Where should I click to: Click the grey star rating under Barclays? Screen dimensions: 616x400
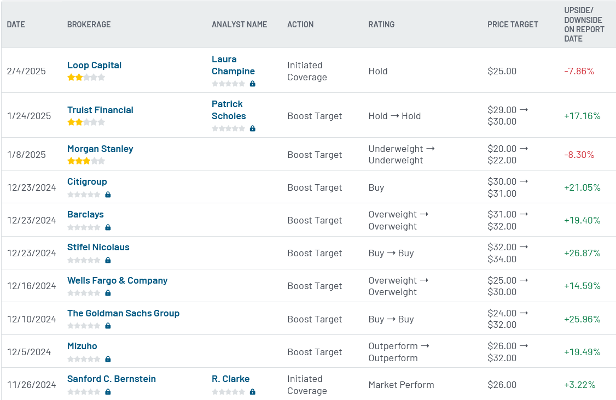(84, 227)
